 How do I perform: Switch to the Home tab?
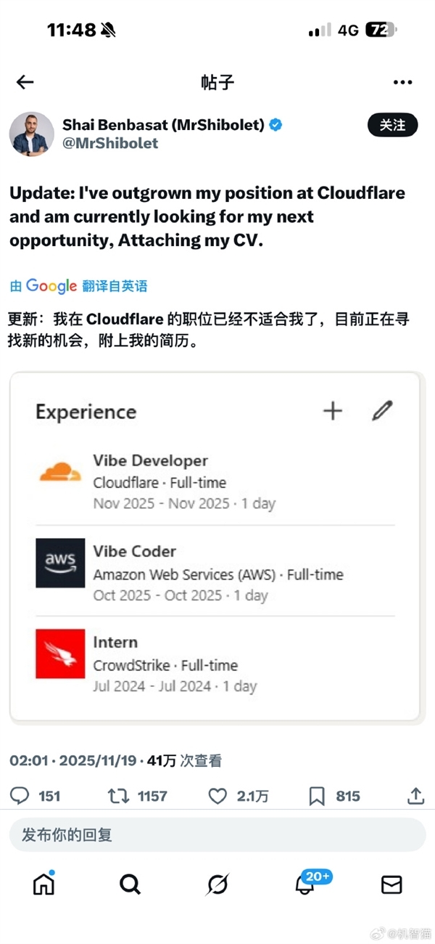point(43,884)
